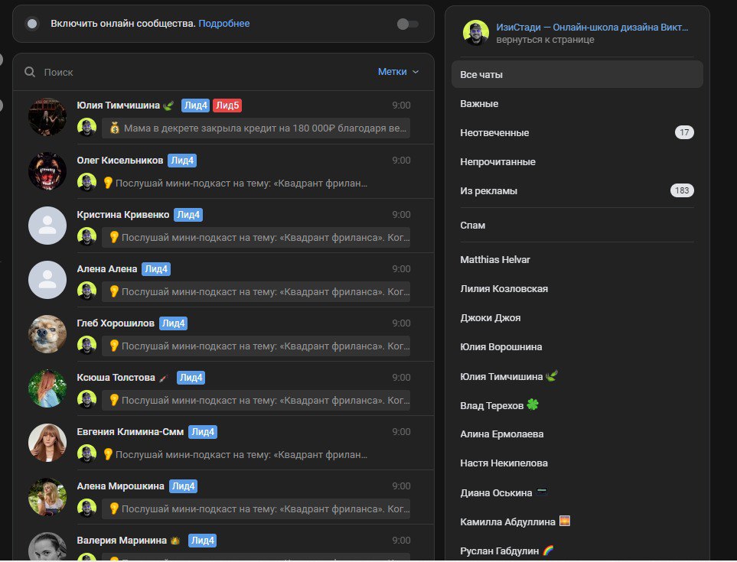
Task: Click the Лид4 tag on Юлия Тимчишина
Action: [195, 106]
